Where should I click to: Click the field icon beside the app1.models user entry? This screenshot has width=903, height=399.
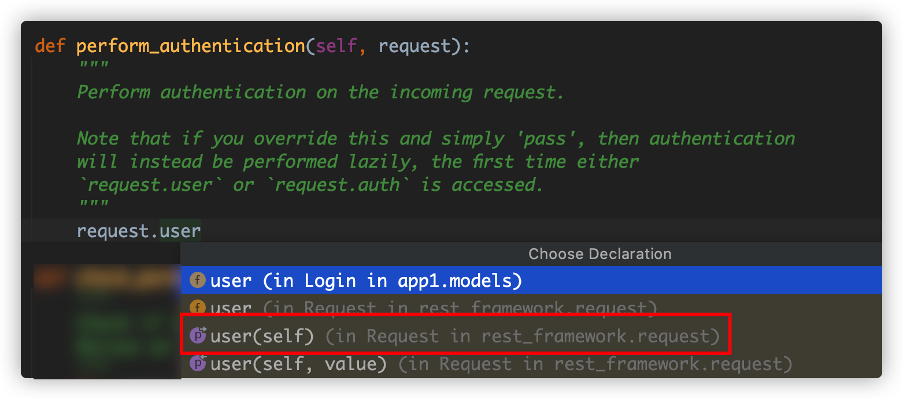click(x=198, y=280)
